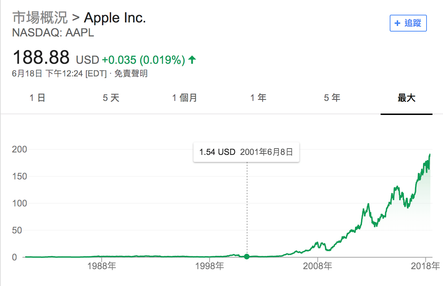Click the 1988年 axis label
Viewport: 443px width, 286px height.
[101, 266]
